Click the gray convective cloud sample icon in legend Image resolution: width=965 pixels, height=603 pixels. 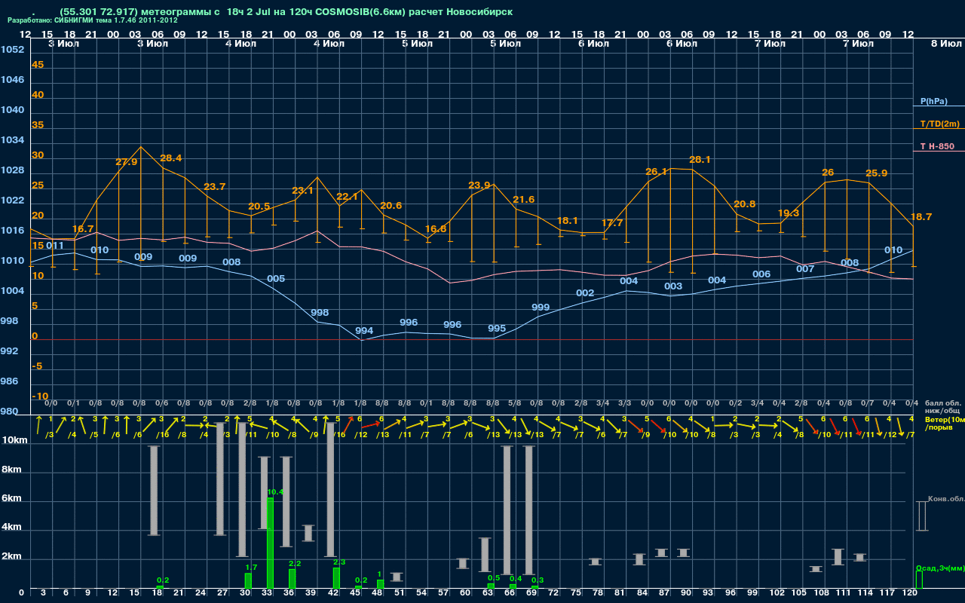pyautogui.click(x=921, y=516)
